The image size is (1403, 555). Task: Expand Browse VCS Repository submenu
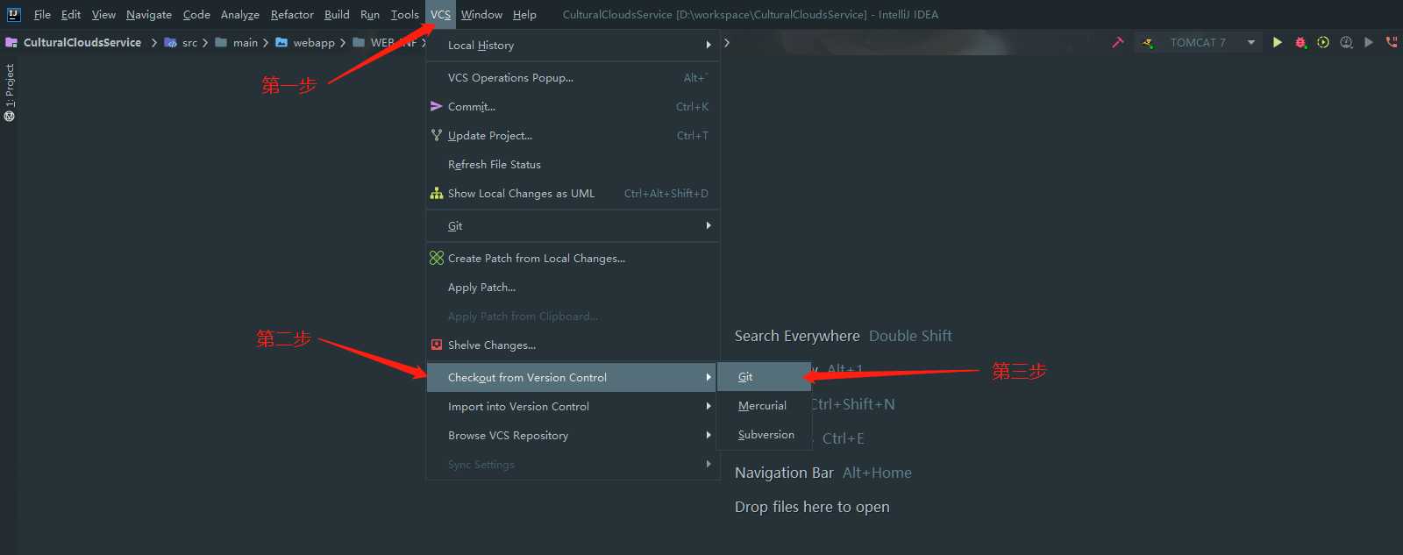573,435
